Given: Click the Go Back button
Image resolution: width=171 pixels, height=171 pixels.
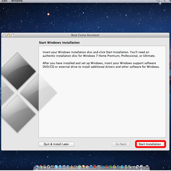Looking at the screenshot, I should (121, 144).
